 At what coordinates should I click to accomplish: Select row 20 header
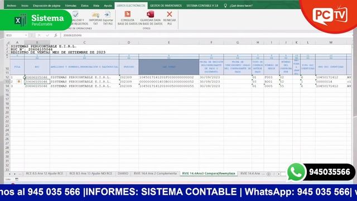[x=7, y=113]
